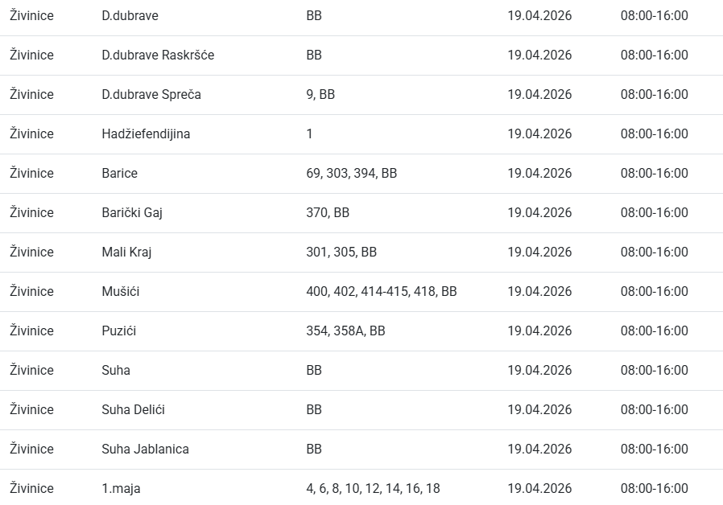Screen dimensions: 723x505
Task: Click the time range in the 1.maja row
Action: [x=654, y=489]
